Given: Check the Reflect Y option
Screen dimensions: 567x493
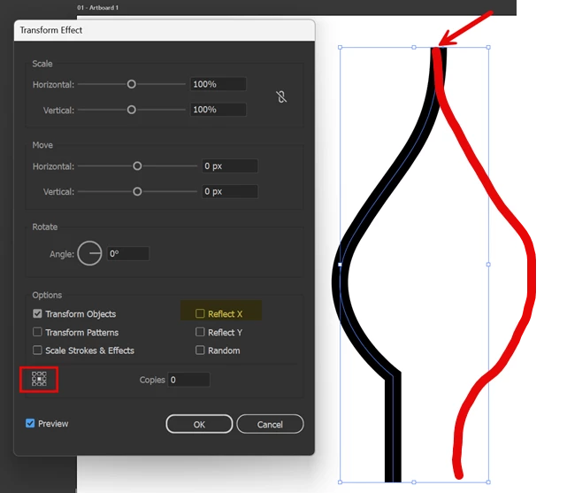Looking at the screenshot, I should (x=200, y=332).
